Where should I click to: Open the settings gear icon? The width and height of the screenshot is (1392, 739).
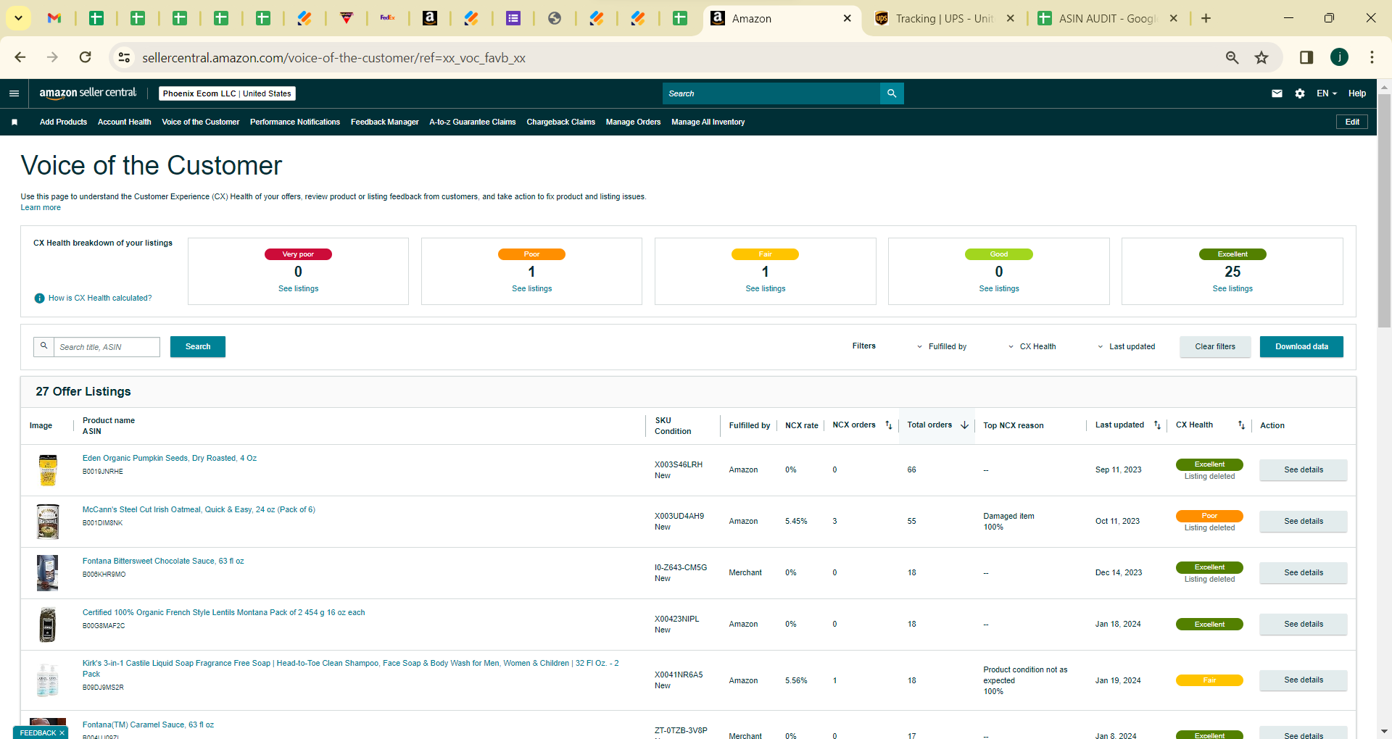point(1300,93)
